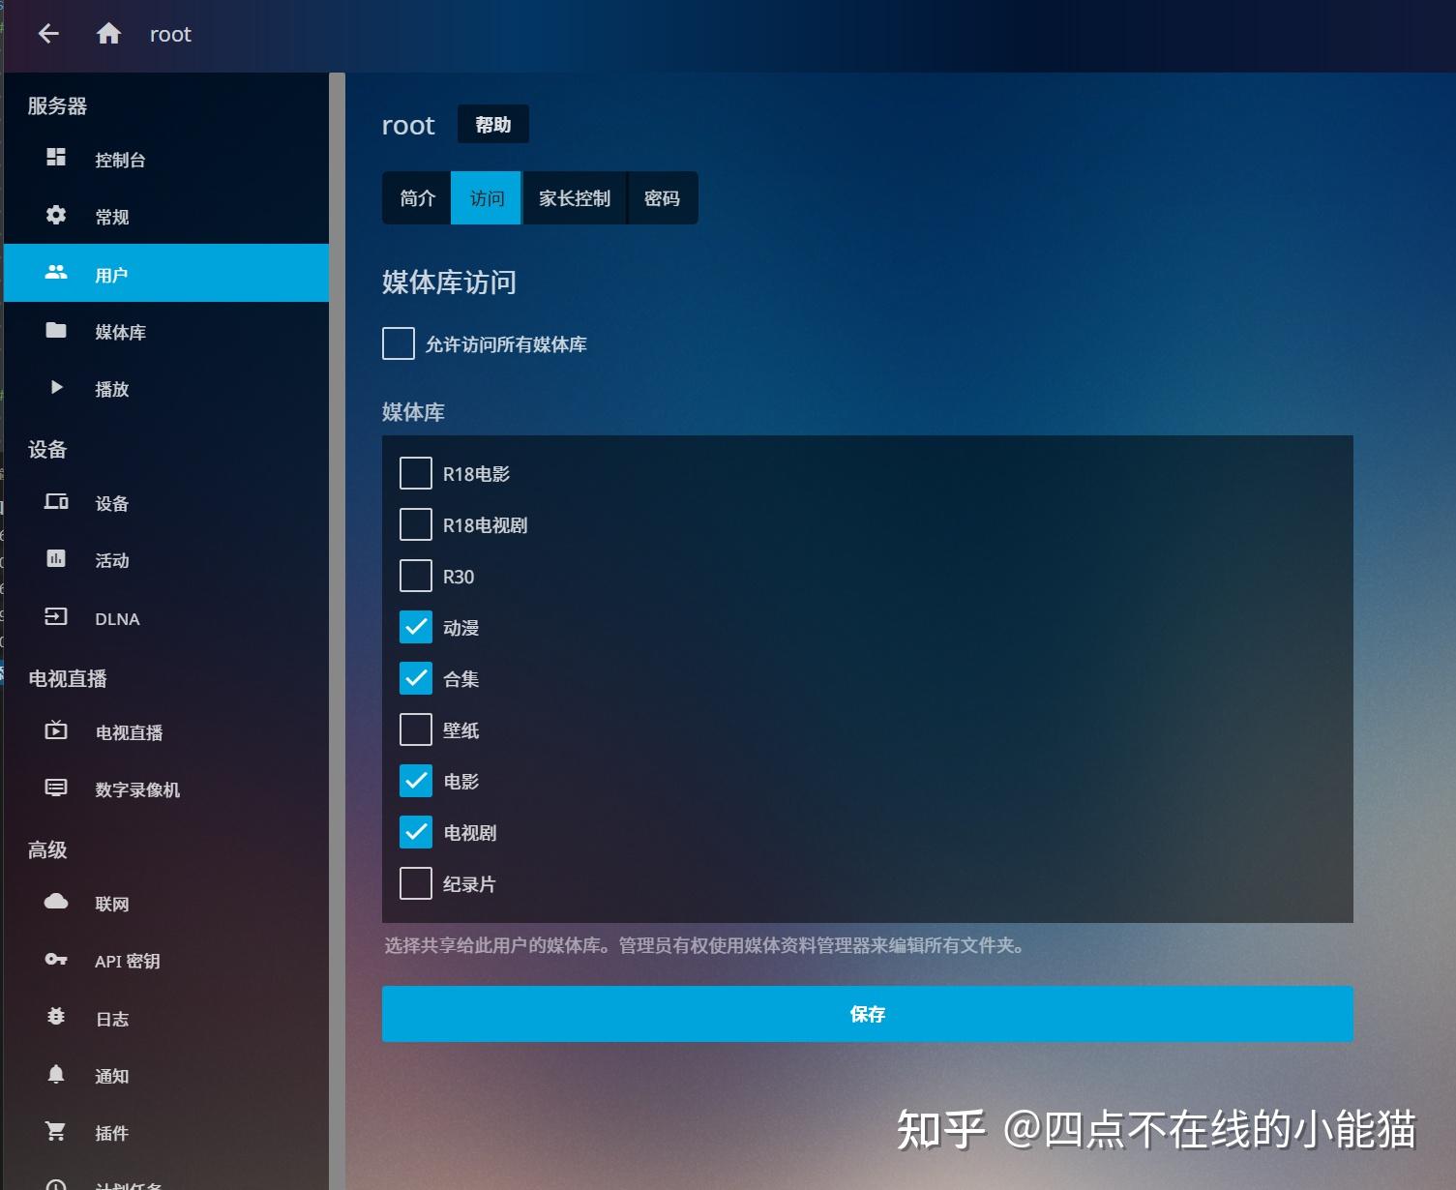
Task: Switch to the 家长控制 tab
Action: click(x=575, y=197)
